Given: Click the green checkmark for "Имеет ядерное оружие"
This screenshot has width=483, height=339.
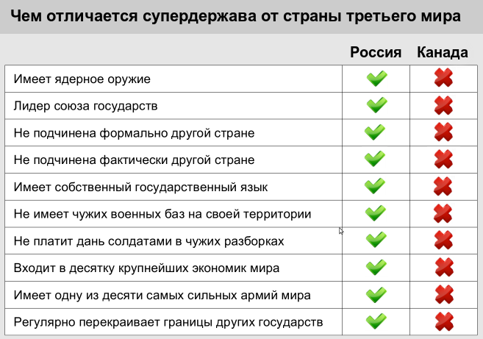Looking at the screenshot, I should coord(376,78).
